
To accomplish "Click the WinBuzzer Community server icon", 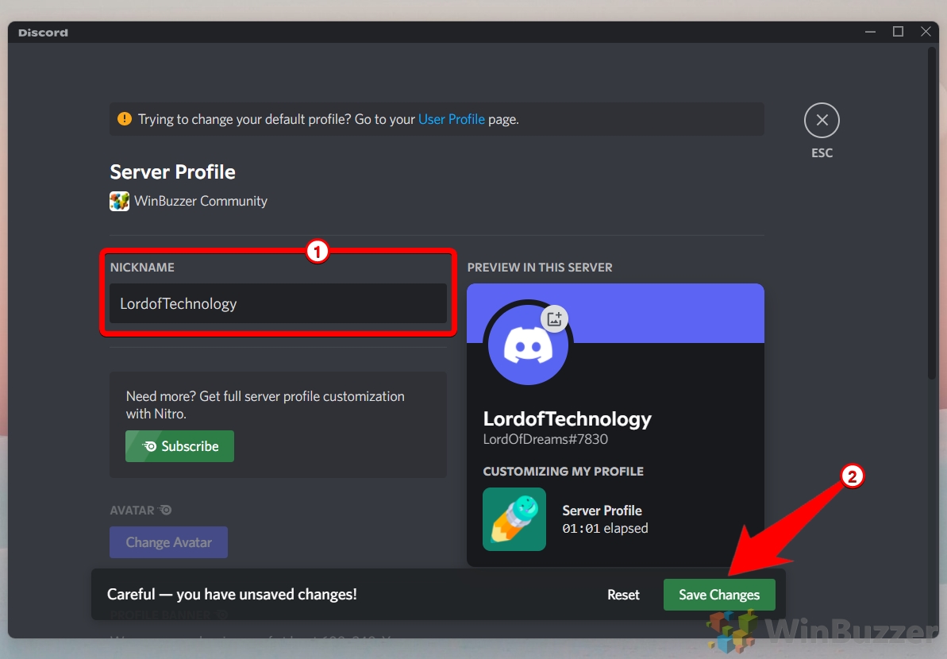I will point(119,201).
